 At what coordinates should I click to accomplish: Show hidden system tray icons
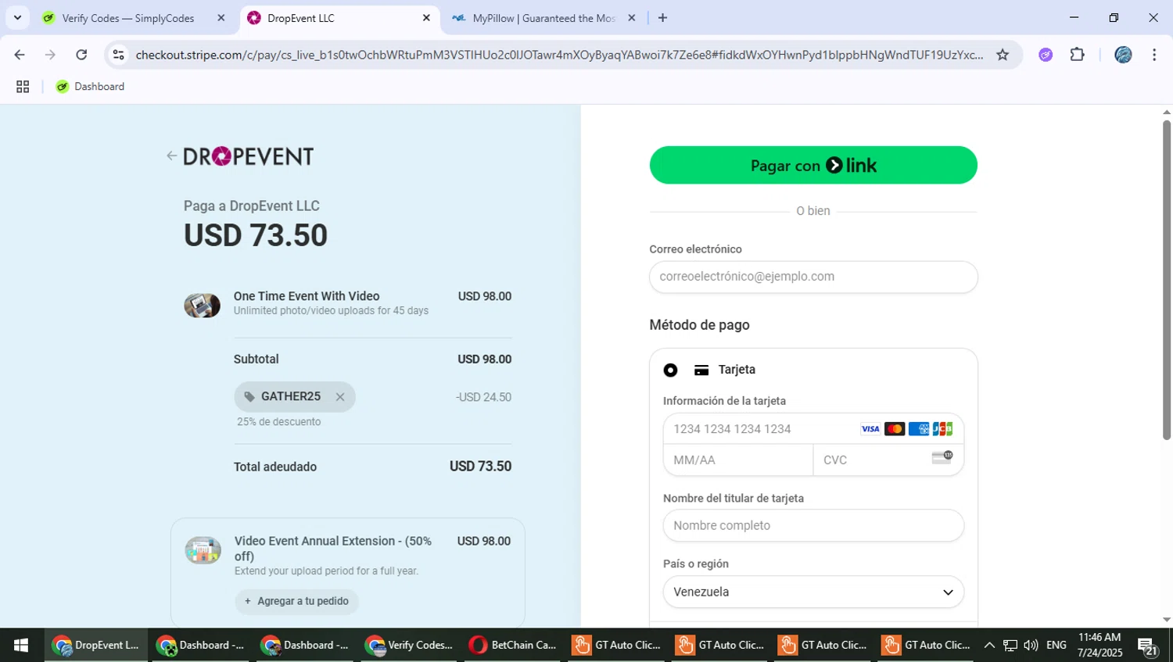(989, 645)
